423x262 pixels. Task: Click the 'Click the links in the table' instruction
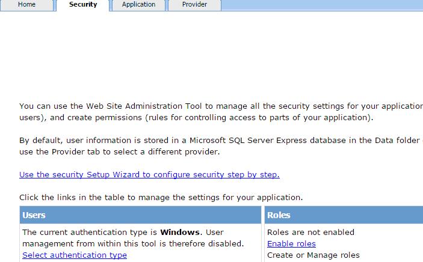[x=161, y=197]
